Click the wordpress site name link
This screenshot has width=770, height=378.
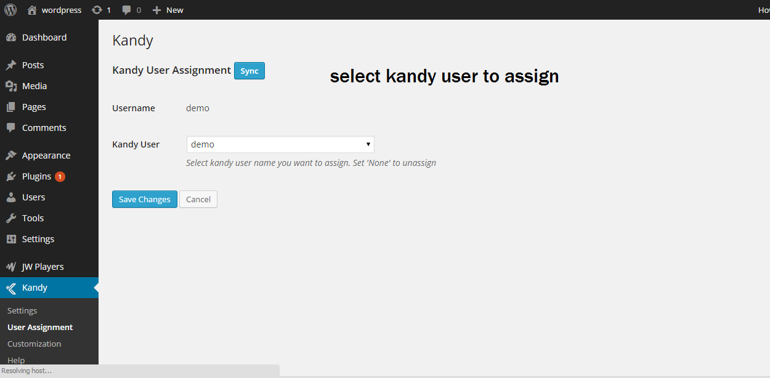point(62,10)
